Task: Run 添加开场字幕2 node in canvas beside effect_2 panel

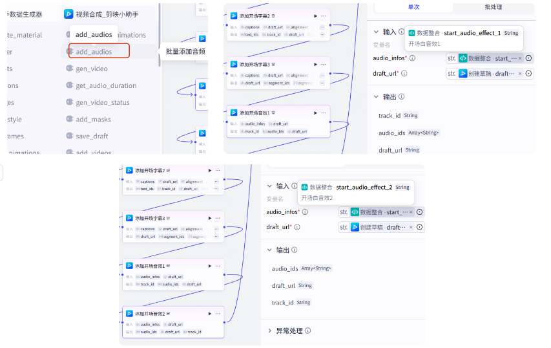Action: [x=210, y=170]
